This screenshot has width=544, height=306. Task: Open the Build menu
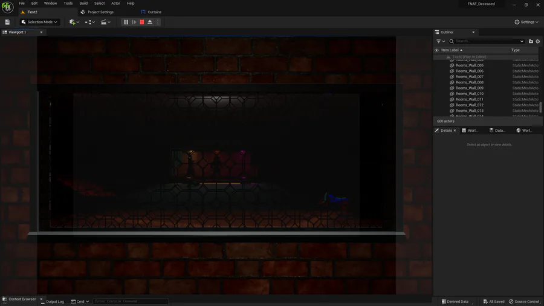pyautogui.click(x=83, y=4)
